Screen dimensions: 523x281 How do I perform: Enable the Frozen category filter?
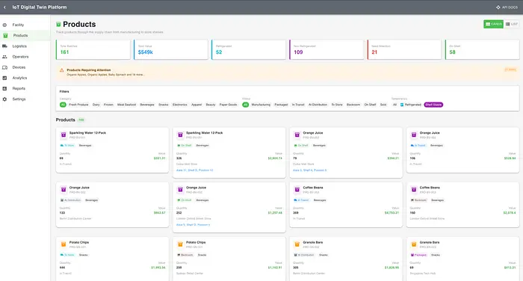coord(108,105)
